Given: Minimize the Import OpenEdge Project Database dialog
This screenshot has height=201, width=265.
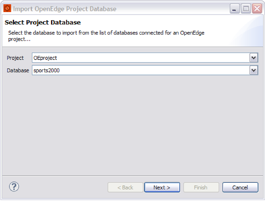Looking at the screenshot, I should (235, 9).
